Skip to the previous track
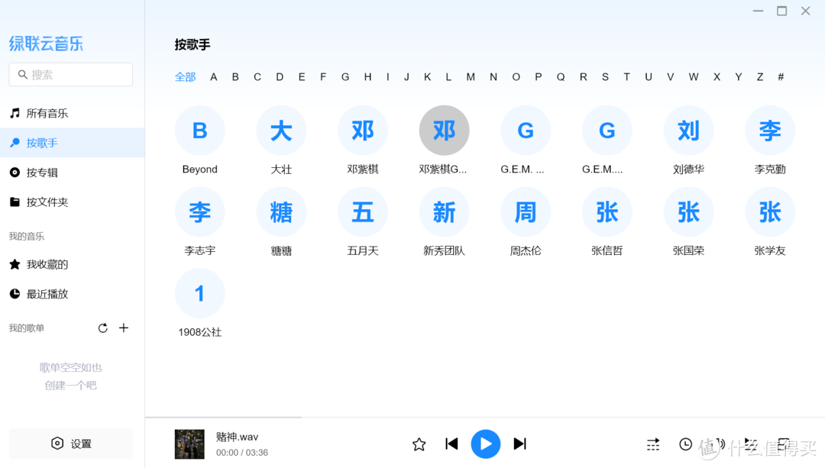Viewport: 825px width, 468px height. tap(451, 444)
